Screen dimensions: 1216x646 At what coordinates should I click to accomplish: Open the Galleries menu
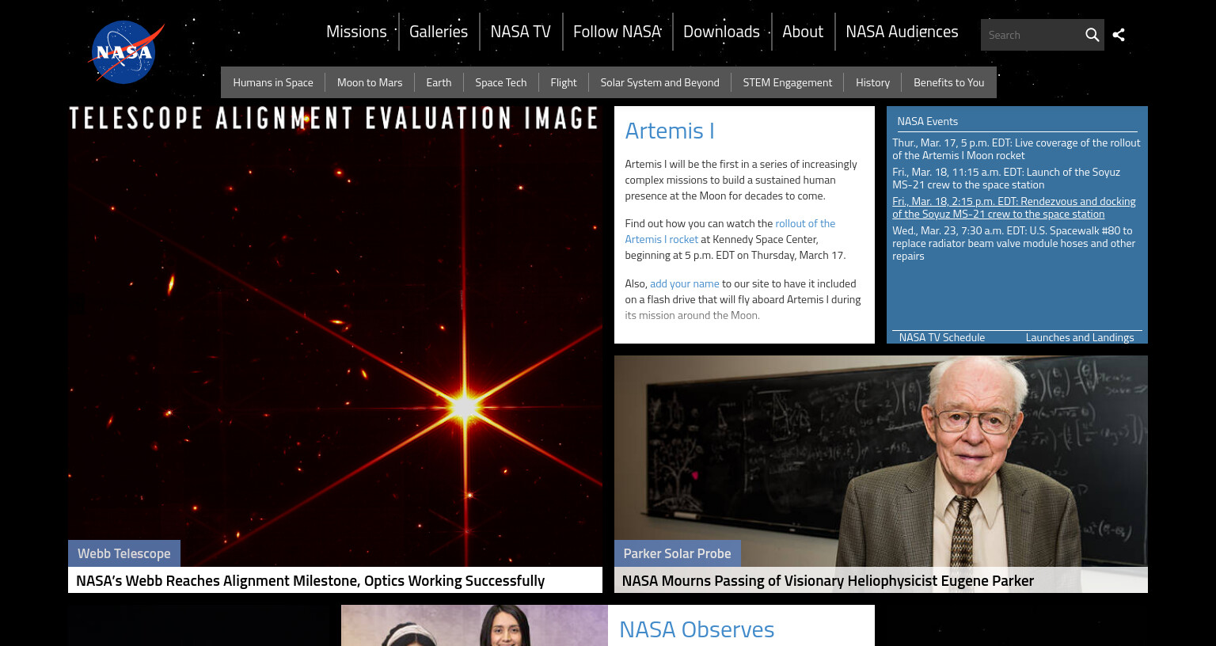pos(439,32)
